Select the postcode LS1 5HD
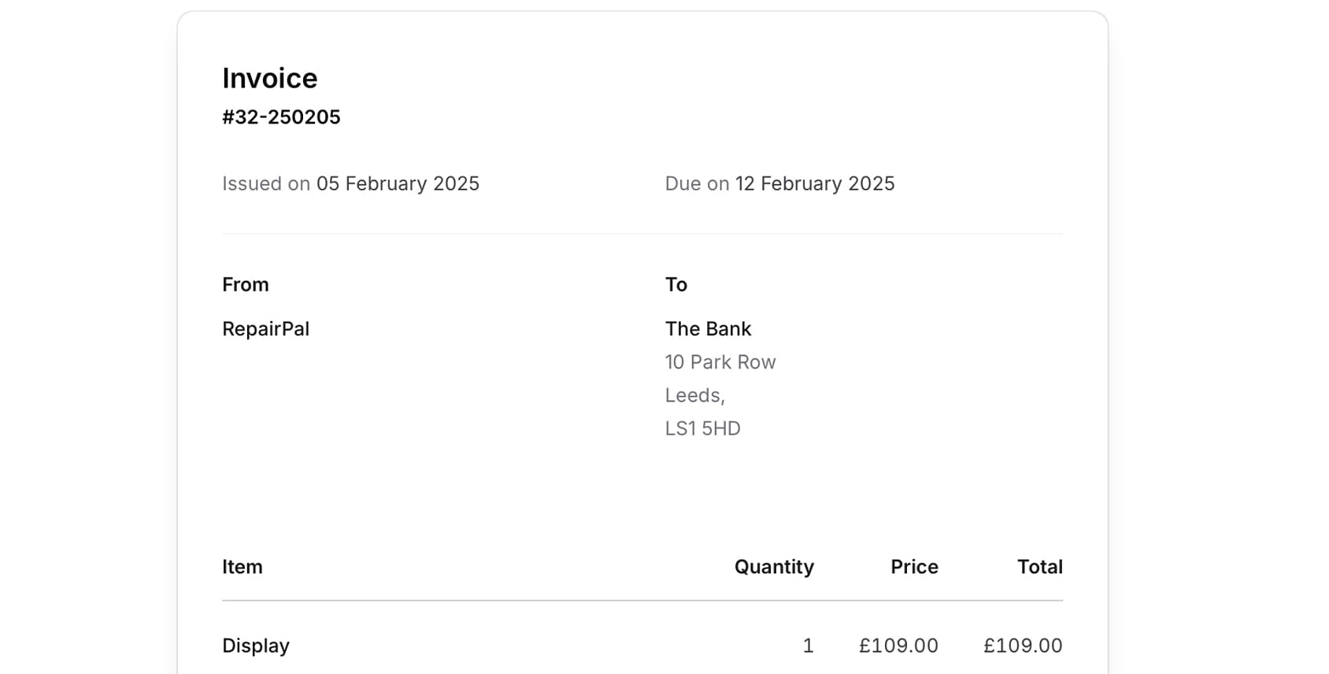The image size is (1329, 674). 702,428
